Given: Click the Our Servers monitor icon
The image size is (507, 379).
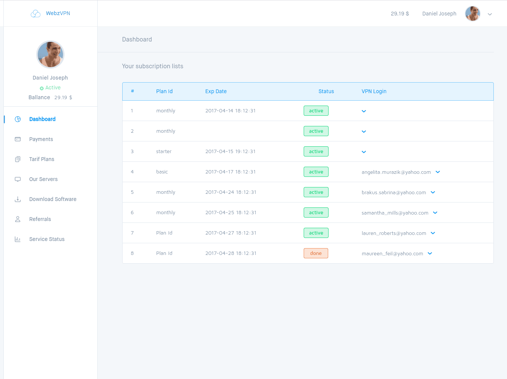Looking at the screenshot, I should pos(18,179).
